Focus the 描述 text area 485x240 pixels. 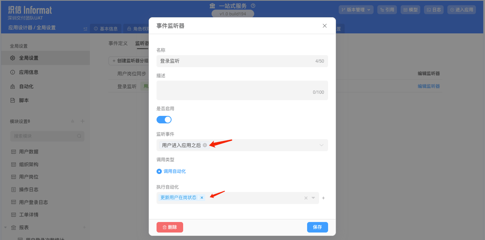coord(242,90)
